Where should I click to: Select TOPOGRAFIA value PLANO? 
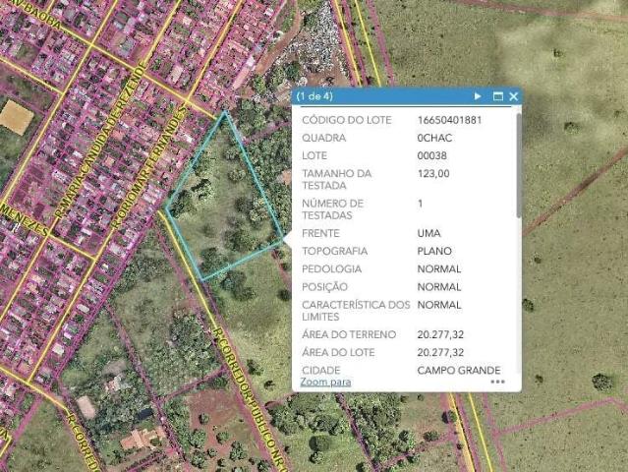434,251
